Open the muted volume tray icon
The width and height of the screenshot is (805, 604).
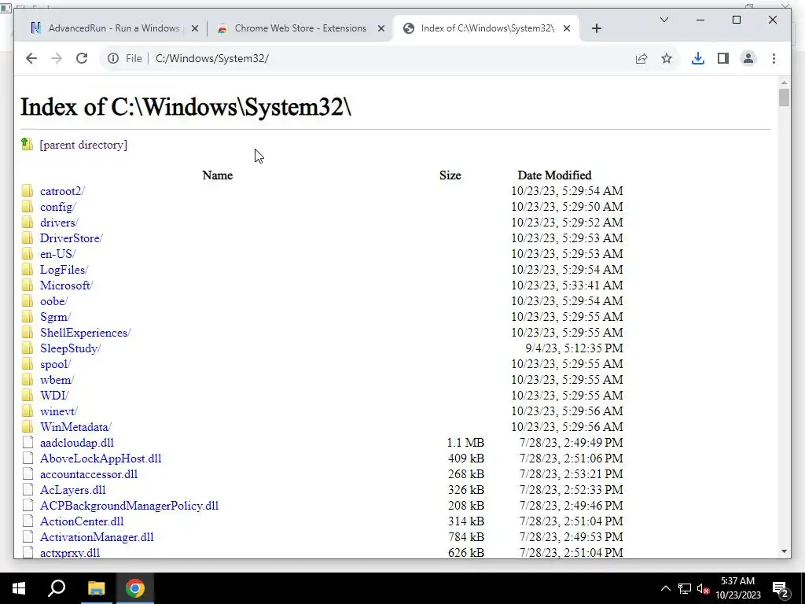coord(703,588)
